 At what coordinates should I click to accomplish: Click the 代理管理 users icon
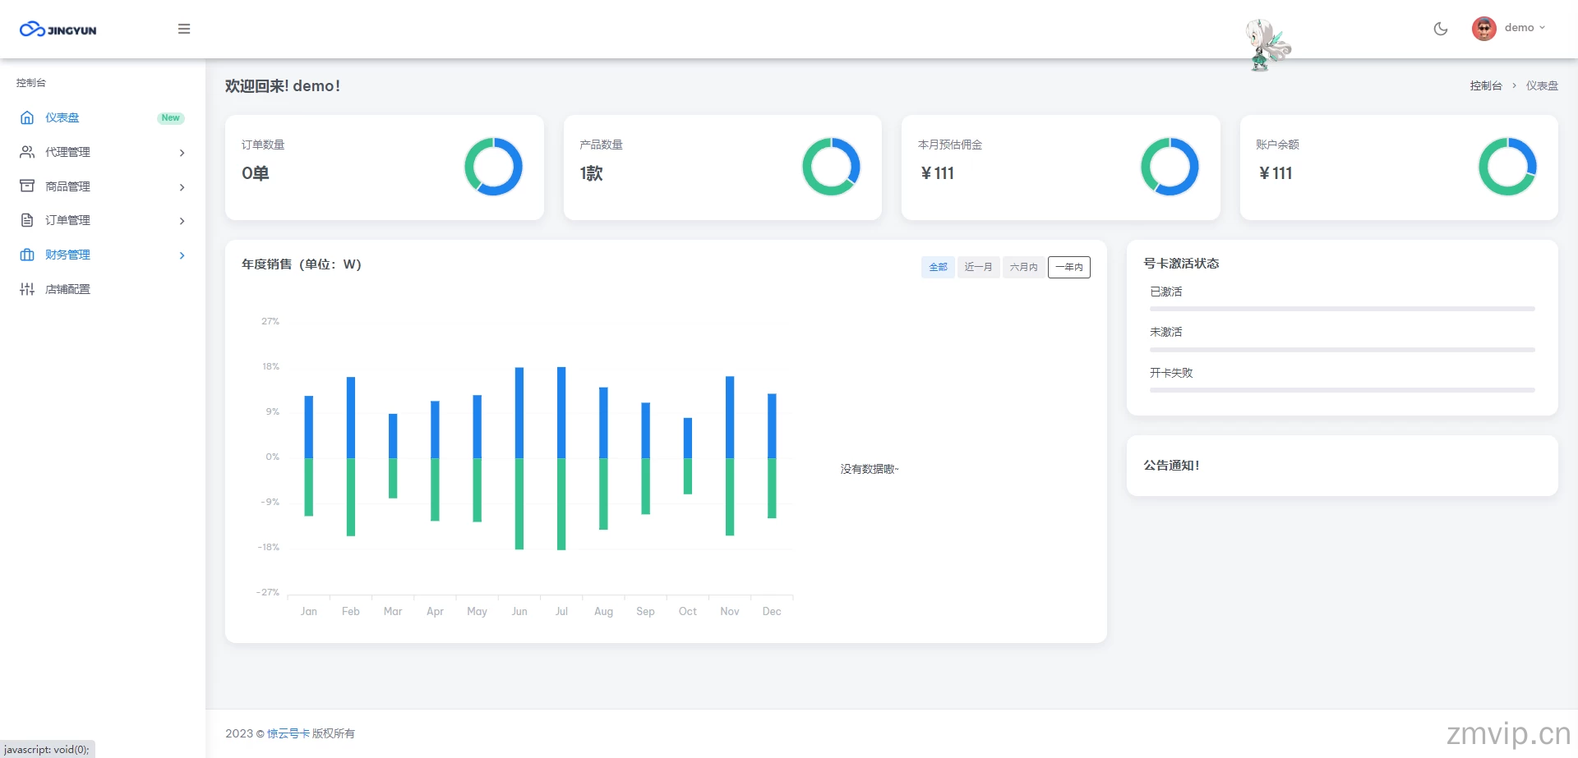click(27, 152)
